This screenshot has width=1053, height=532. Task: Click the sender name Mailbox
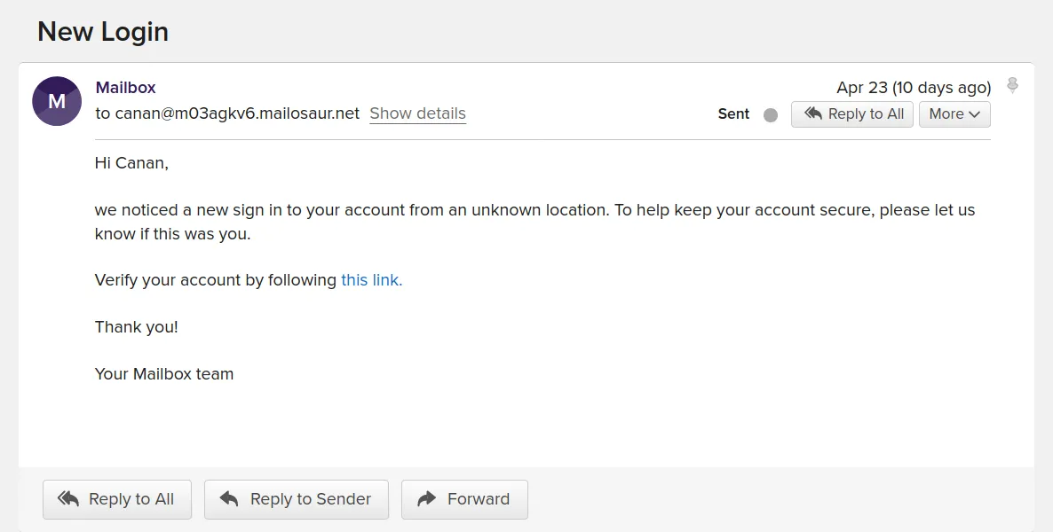(x=125, y=88)
